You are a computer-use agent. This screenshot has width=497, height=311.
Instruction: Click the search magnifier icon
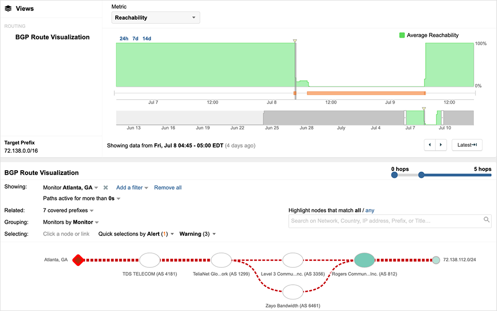click(x=487, y=220)
